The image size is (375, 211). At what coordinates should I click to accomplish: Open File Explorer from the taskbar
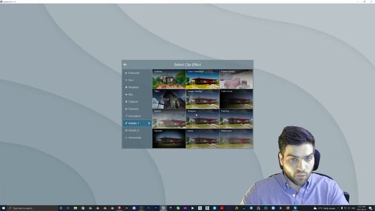(76, 208)
